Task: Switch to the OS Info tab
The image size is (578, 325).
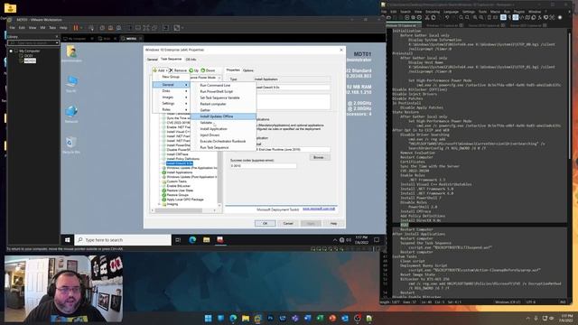Action: coord(191,60)
